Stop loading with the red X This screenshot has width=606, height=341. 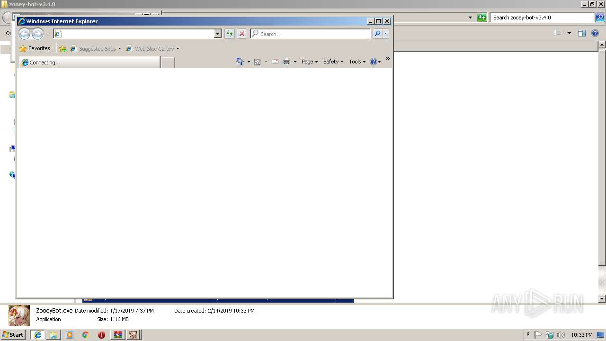pyautogui.click(x=242, y=34)
